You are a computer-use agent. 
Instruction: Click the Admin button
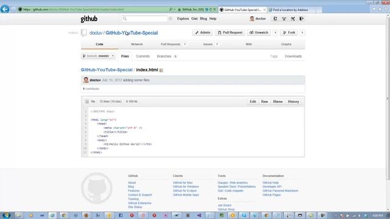pyautogui.click(x=202, y=32)
